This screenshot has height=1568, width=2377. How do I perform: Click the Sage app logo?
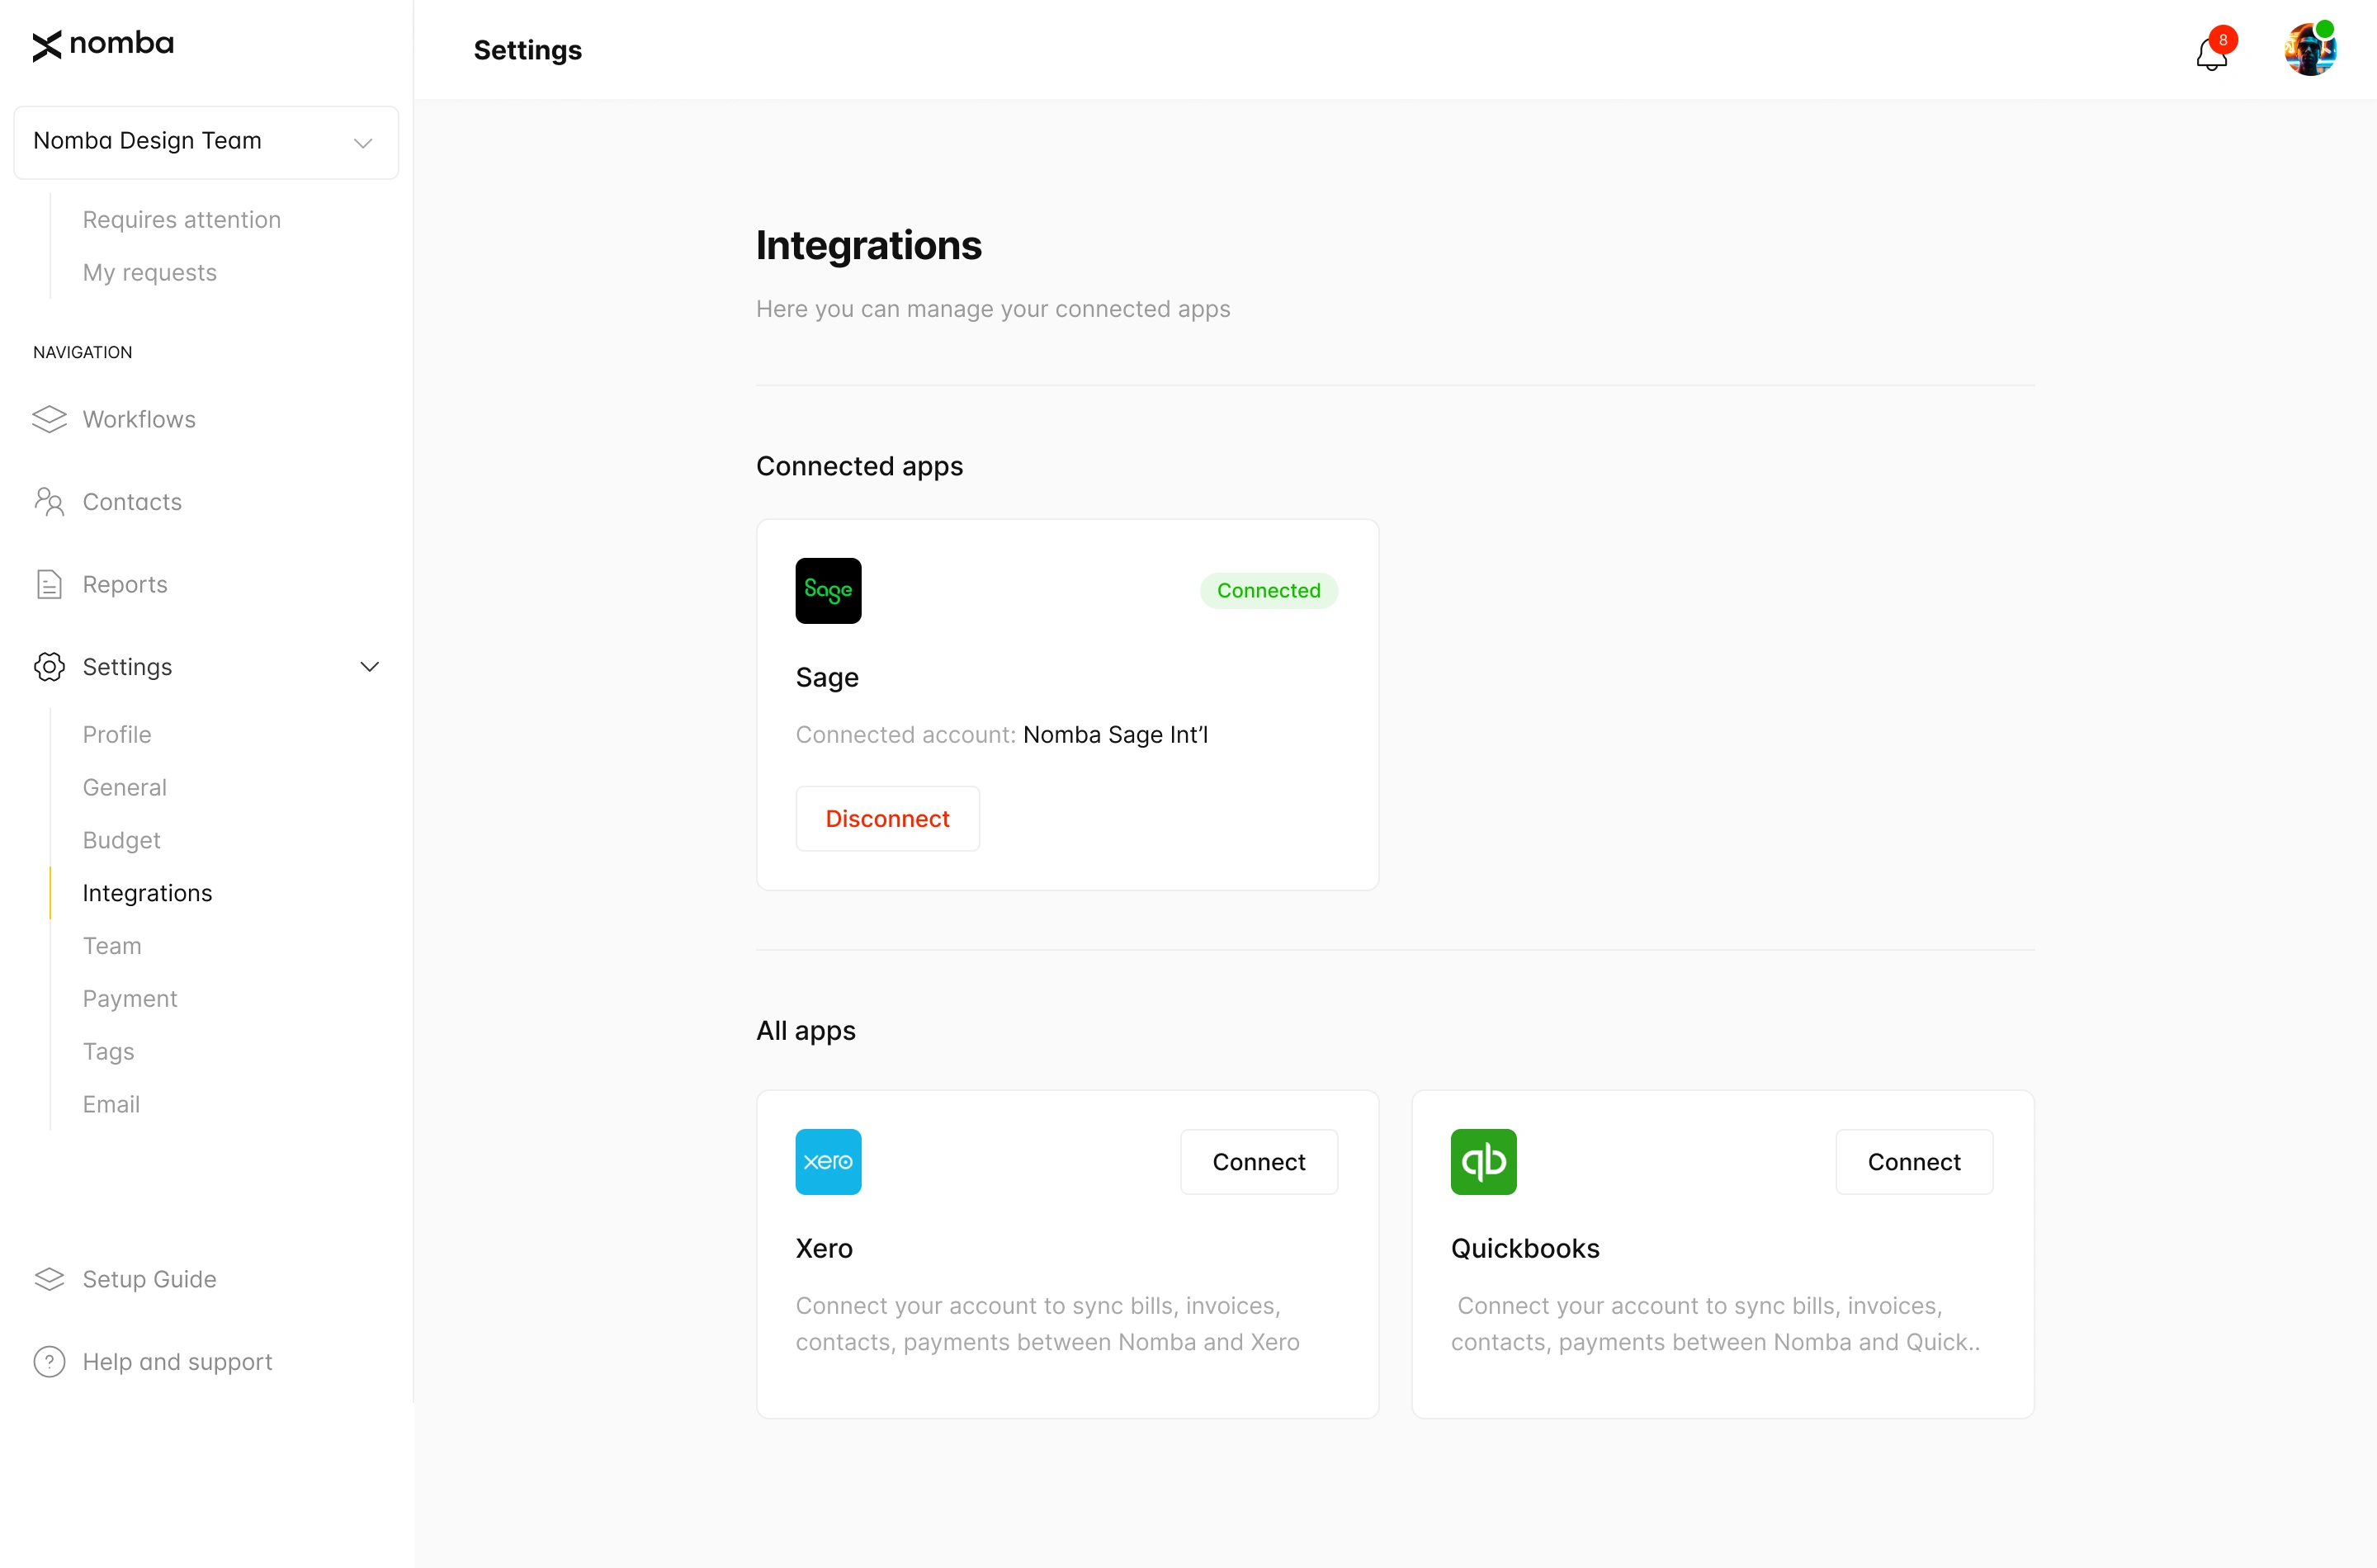point(828,590)
